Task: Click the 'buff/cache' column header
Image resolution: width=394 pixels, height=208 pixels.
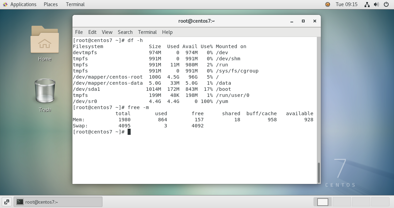Action: (262, 113)
